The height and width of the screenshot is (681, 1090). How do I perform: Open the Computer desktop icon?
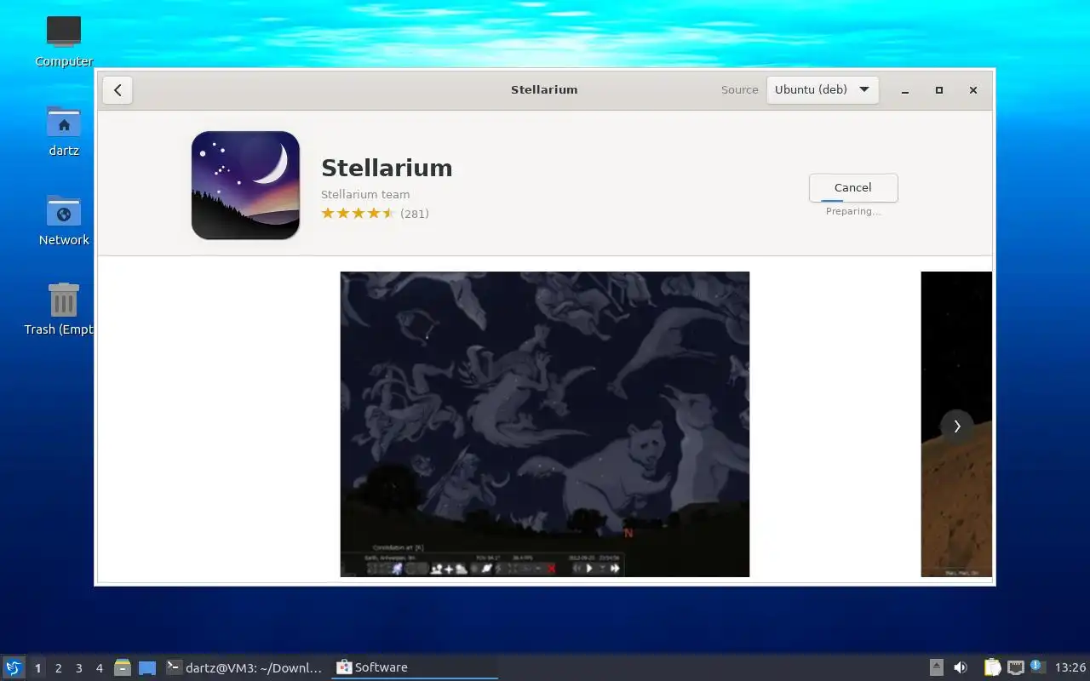64,42
